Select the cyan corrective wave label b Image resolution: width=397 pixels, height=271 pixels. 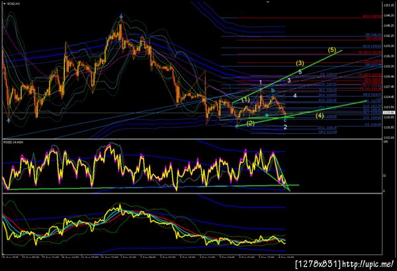pyautogui.click(x=273, y=90)
